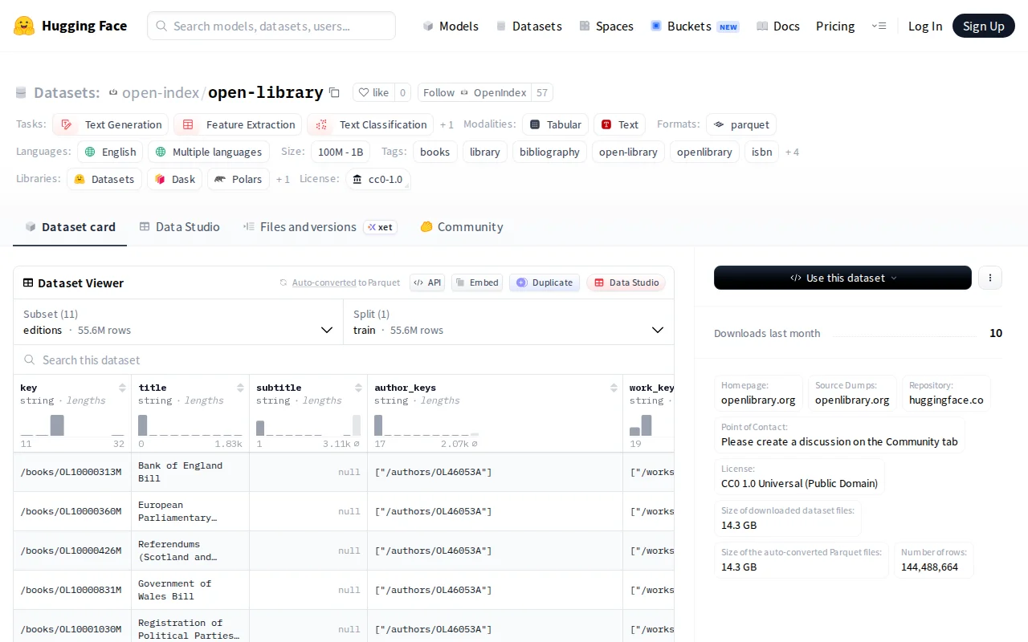
Task: Open the three-dot options beside Use this dataset
Action: [x=990, y=278]
